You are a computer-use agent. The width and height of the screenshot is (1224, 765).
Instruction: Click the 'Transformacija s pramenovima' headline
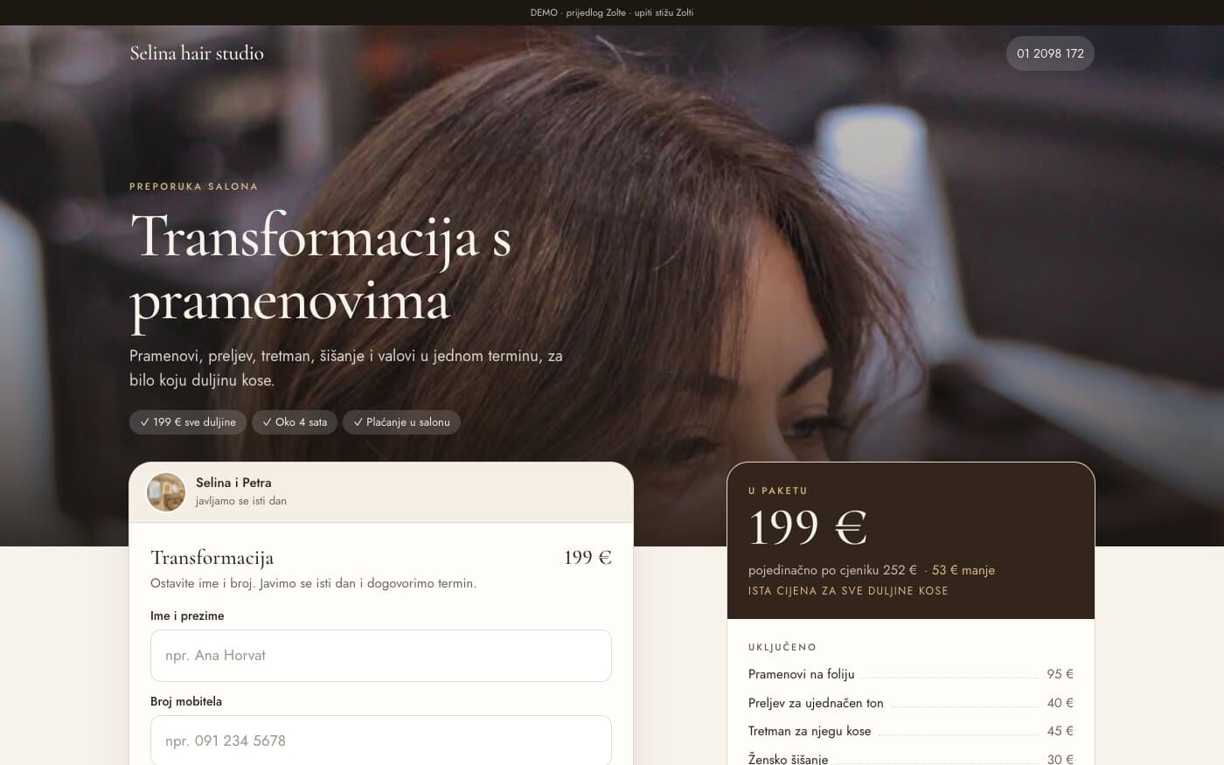tap(320, 268)
